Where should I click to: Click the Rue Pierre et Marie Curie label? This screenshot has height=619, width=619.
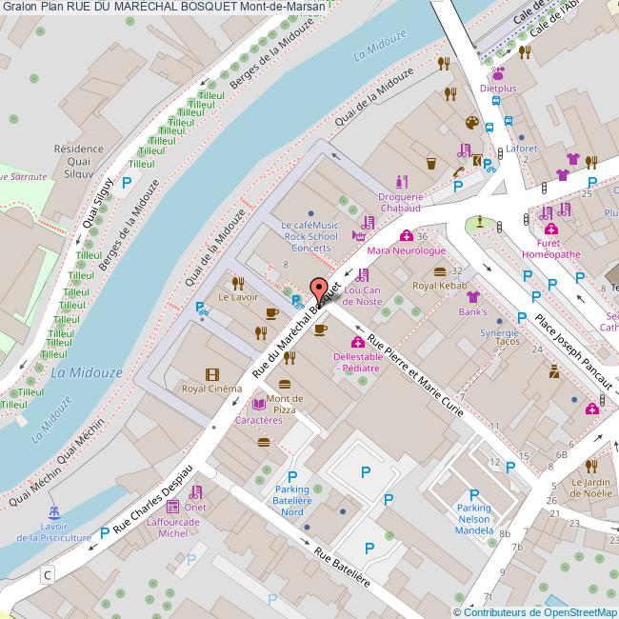tap(414, 379)
